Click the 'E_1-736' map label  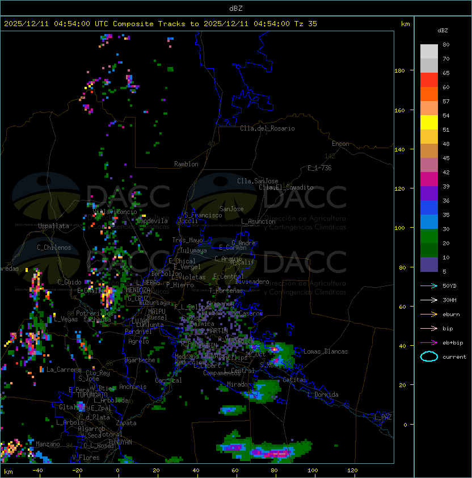point(319,168)
